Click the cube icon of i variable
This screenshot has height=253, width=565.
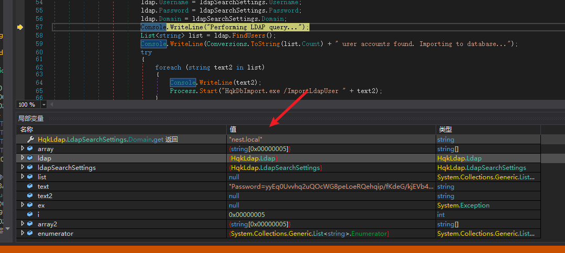(x=30, y=214)
